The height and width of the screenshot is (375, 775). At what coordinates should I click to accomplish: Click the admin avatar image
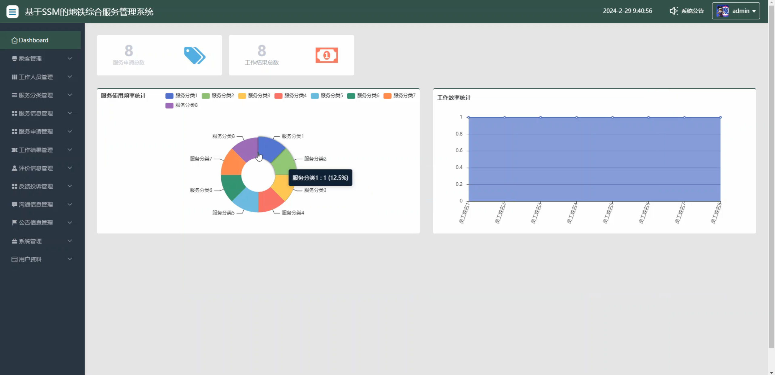point(722,11)
